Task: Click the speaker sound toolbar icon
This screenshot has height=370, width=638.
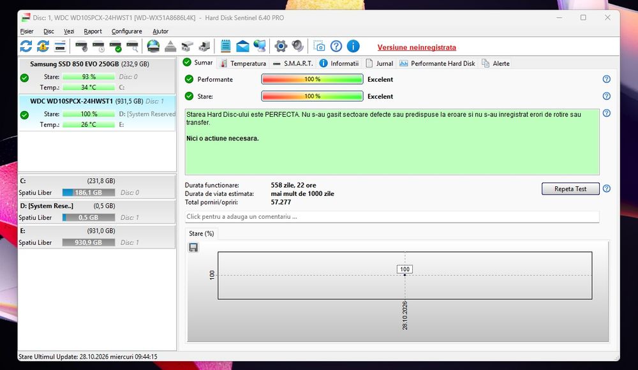Action: [298, 47]
